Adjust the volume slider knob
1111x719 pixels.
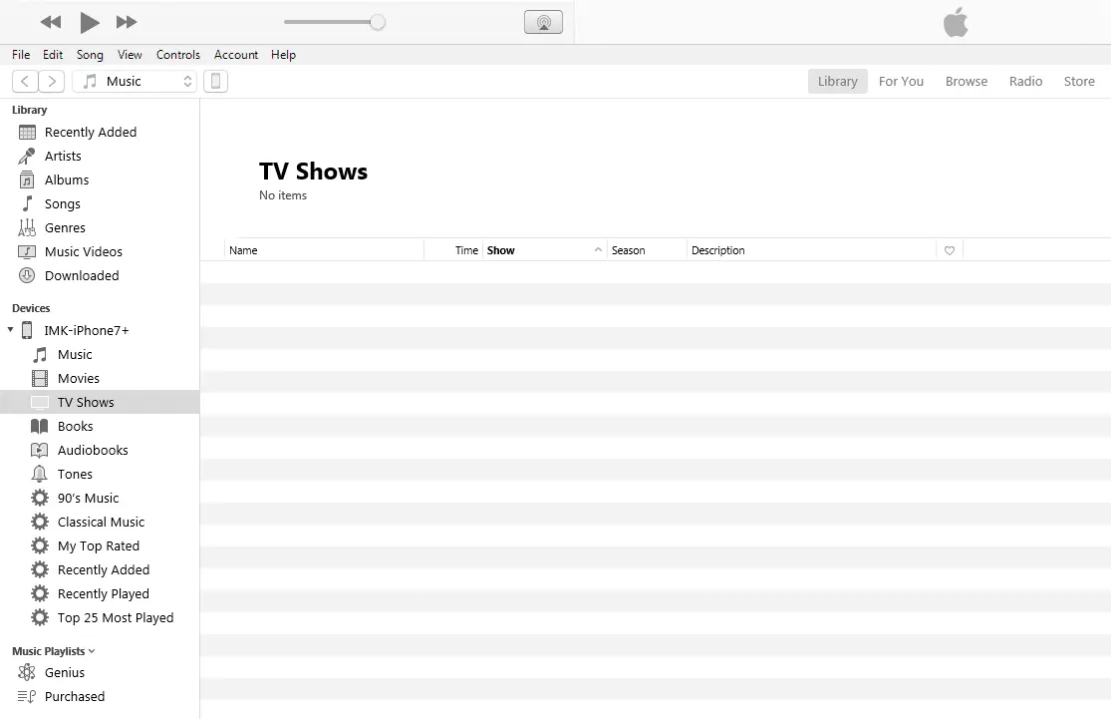(378, 22)
